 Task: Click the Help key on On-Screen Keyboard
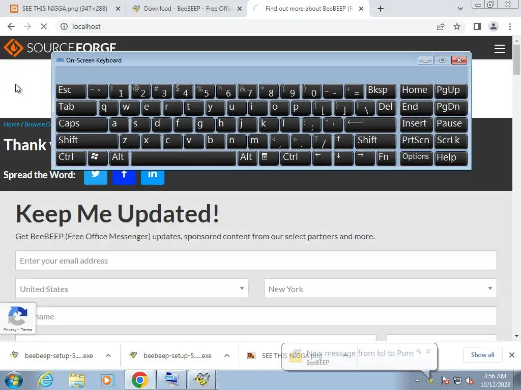coord(451,157)
